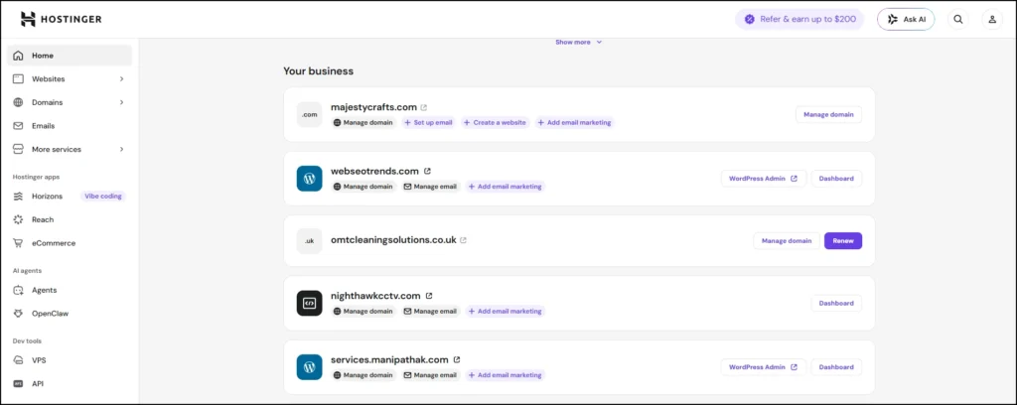The height and width of the screenshot is (405, 1017).
Task: Open WordPress Admin for webseotrends.com
Action: point(764,179)
